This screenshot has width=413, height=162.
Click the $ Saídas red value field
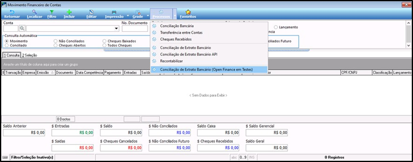pos(72,148)
